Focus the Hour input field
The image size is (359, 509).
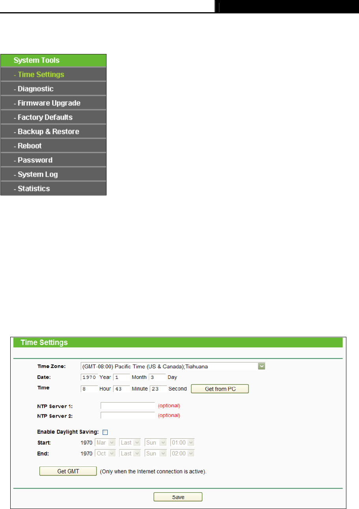pyautogui.click(x=89, y=388)
